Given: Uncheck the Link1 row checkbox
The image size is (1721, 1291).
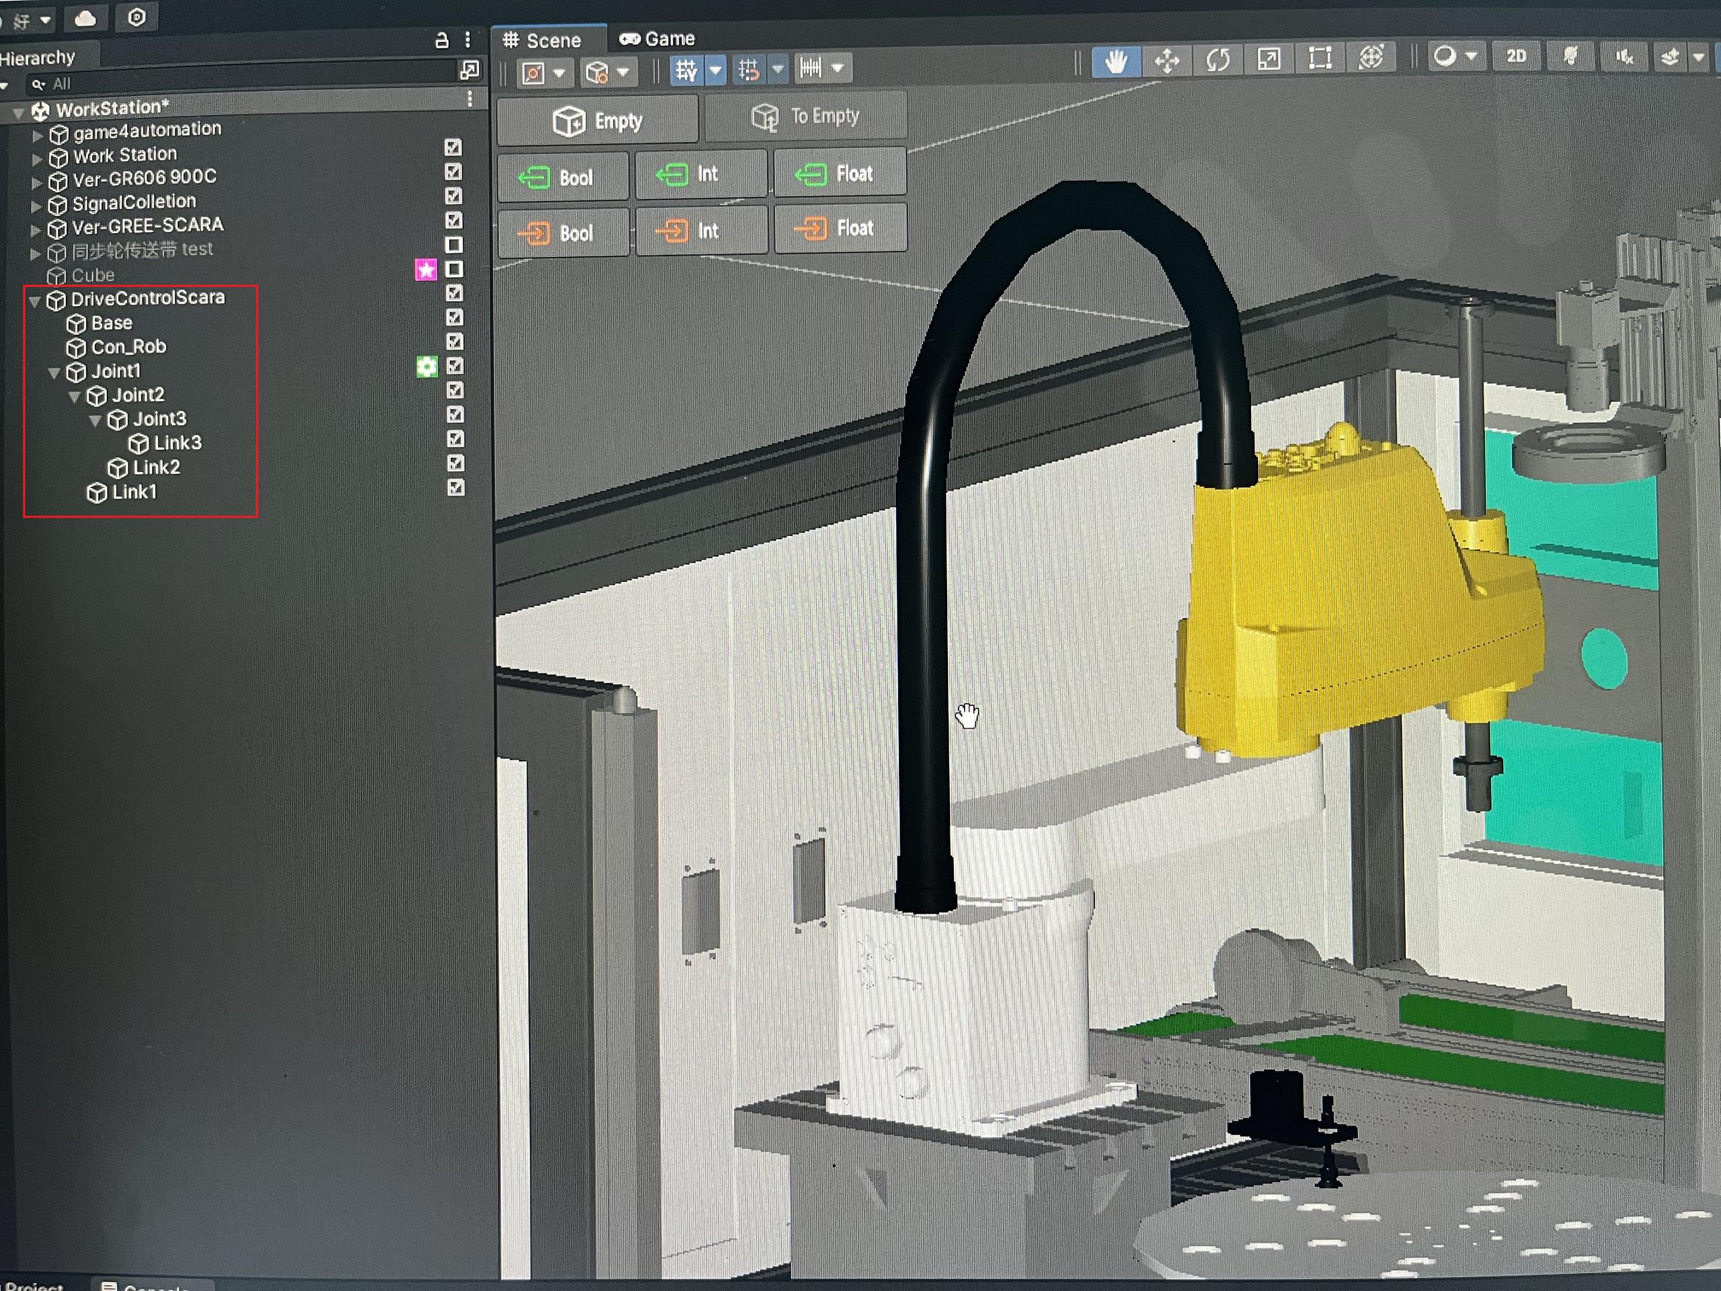Looking at the screenshot, I should 456,487.
